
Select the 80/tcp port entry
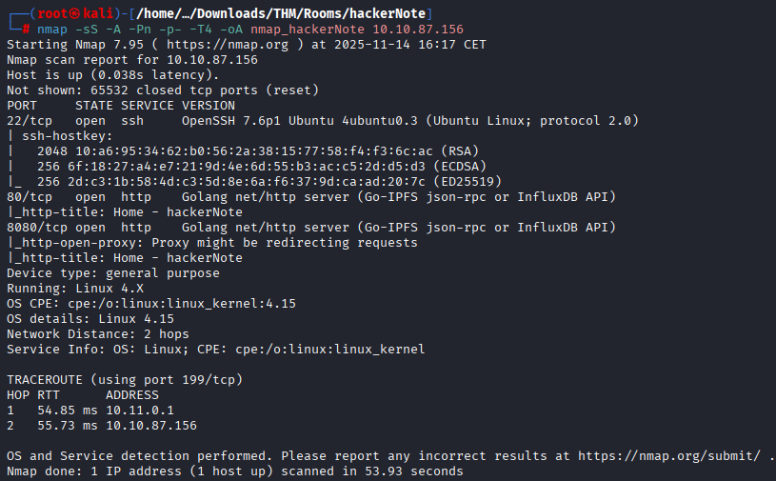click(29, 196)
